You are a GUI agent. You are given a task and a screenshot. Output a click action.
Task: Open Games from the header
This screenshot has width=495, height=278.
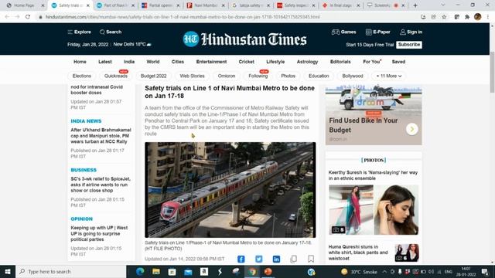coord(343,32)
